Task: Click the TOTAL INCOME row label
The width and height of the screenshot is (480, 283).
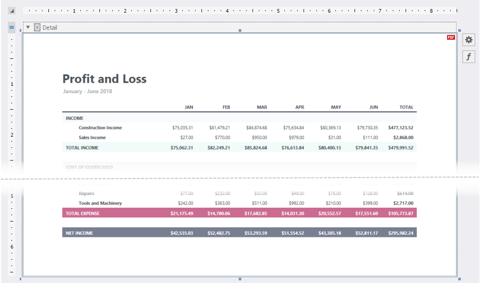Action: coord(82,148)
